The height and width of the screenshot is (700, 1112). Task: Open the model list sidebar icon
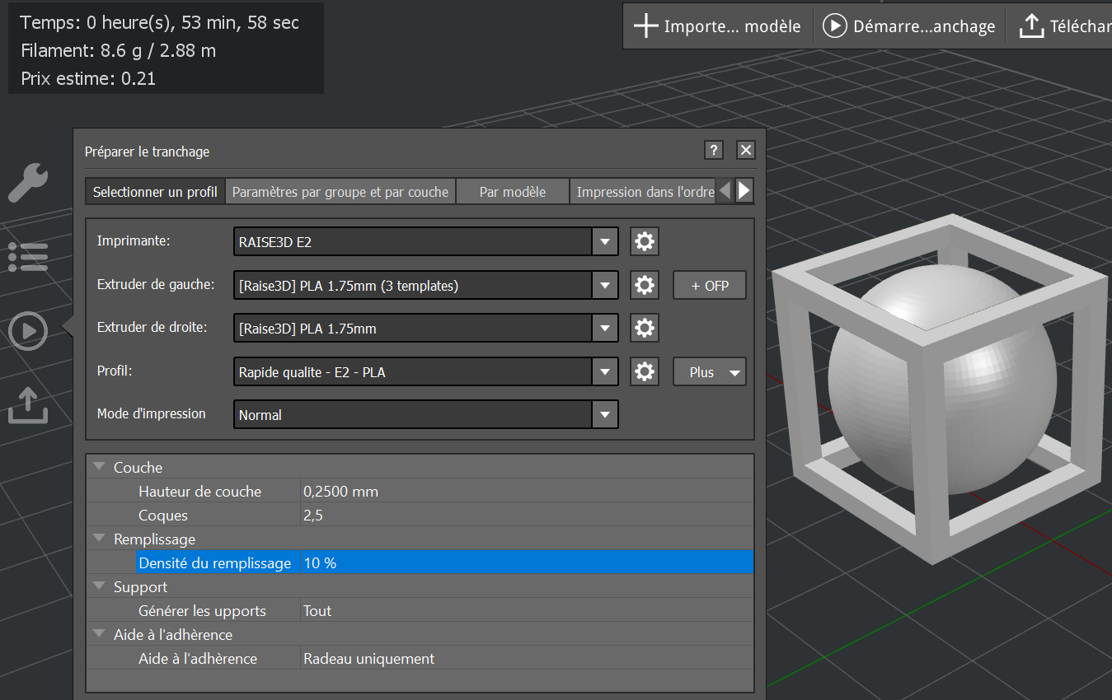(28, 257)
